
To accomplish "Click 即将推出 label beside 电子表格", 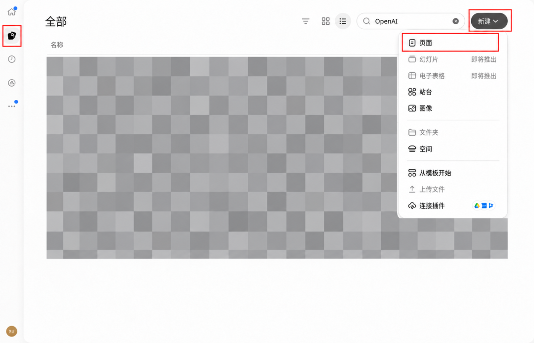I will 484,76.
